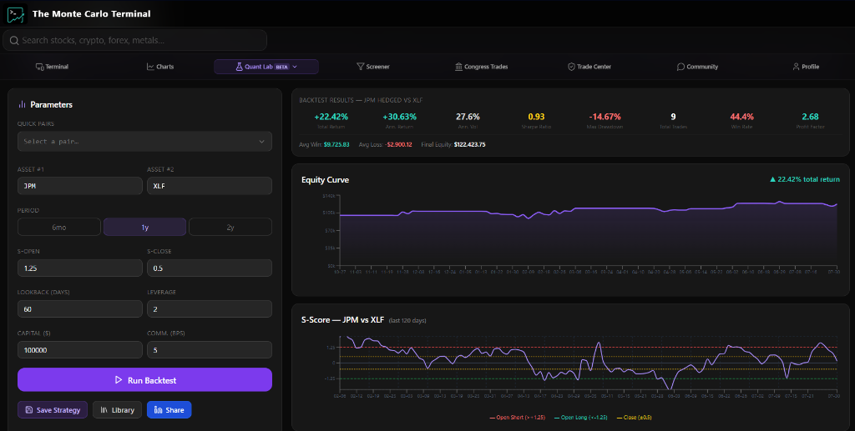Click the Asset #1 field containing JPM
855x431 pixels.
(79, 186)
